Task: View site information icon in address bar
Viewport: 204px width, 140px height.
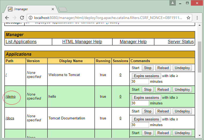Action: [x=31, y=18]
